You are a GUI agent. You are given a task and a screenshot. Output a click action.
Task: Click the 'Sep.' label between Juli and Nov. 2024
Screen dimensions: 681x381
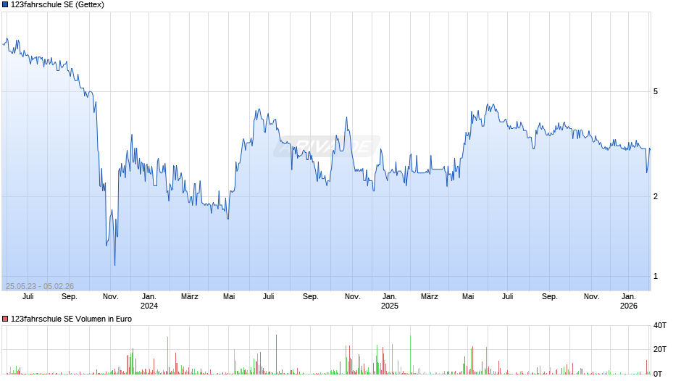pos(310,296)
